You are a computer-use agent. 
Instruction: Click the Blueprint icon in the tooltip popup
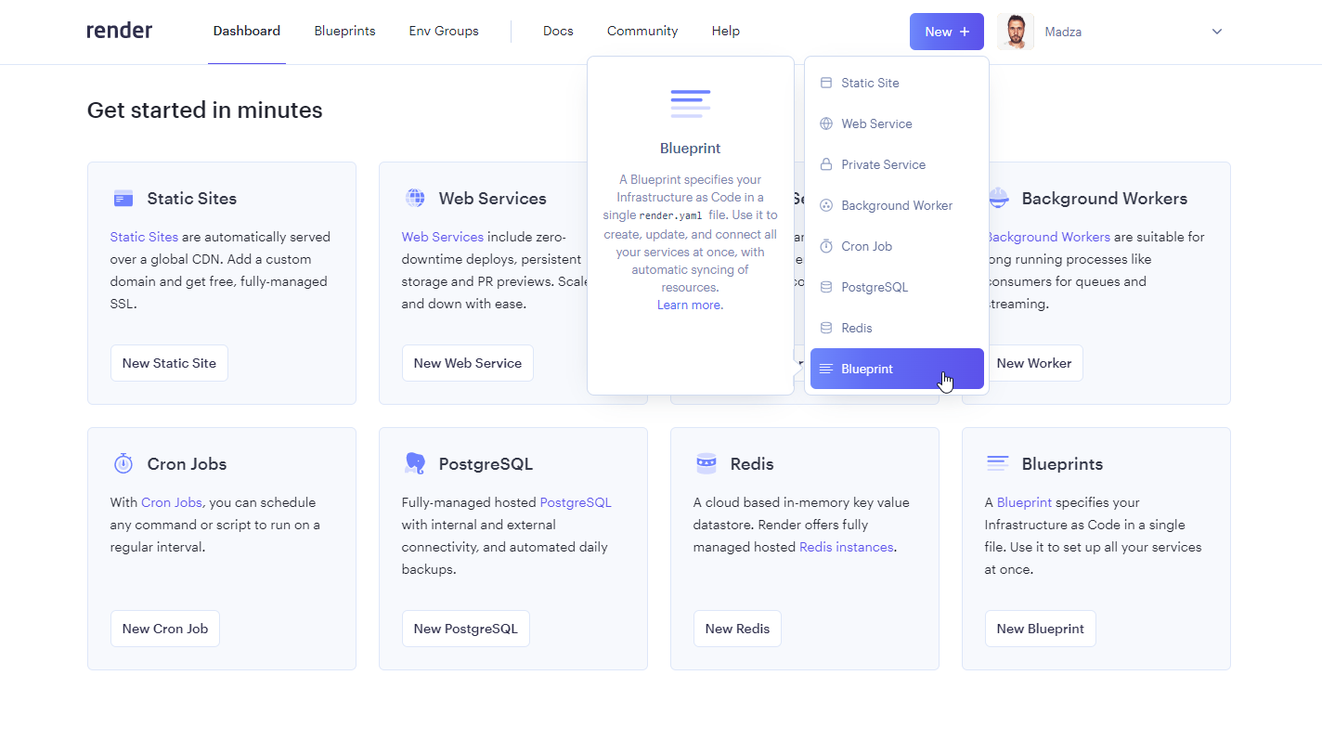[690, 103]
